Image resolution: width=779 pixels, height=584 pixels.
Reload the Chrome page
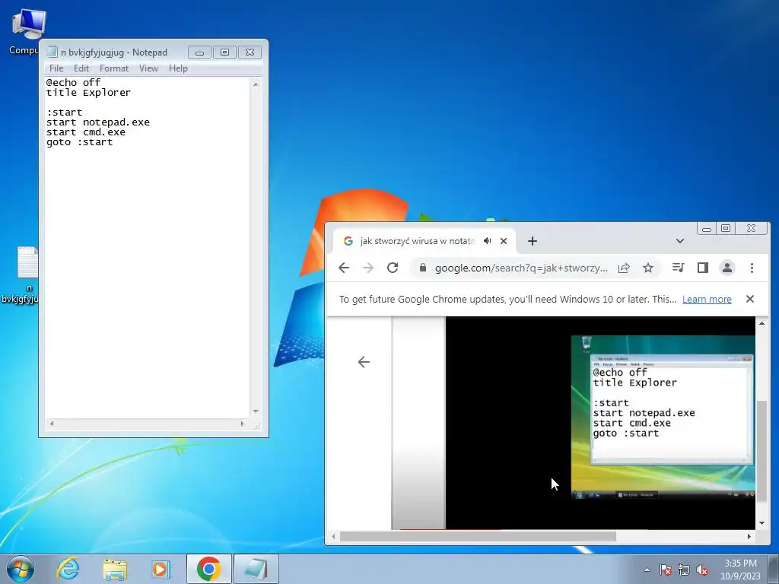(x=393, y=268)
